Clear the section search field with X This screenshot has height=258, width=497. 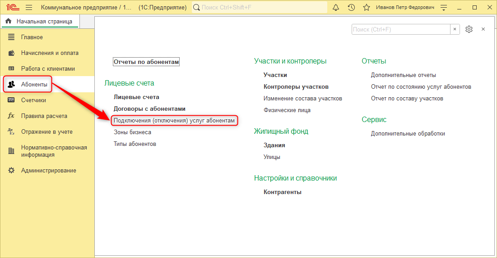pyautogui.click(x=456, y=29)
